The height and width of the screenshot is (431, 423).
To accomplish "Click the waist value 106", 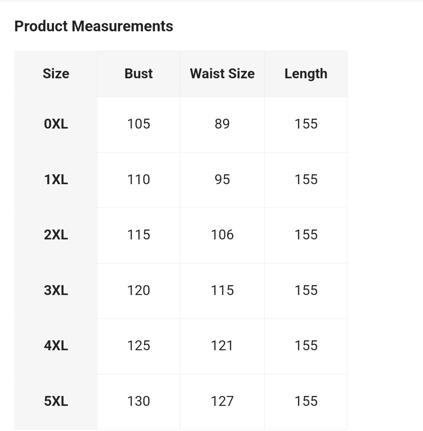I will point(222,235).
